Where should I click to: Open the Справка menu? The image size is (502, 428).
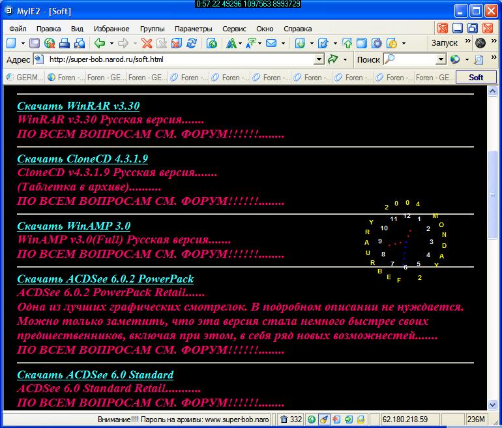298,29
